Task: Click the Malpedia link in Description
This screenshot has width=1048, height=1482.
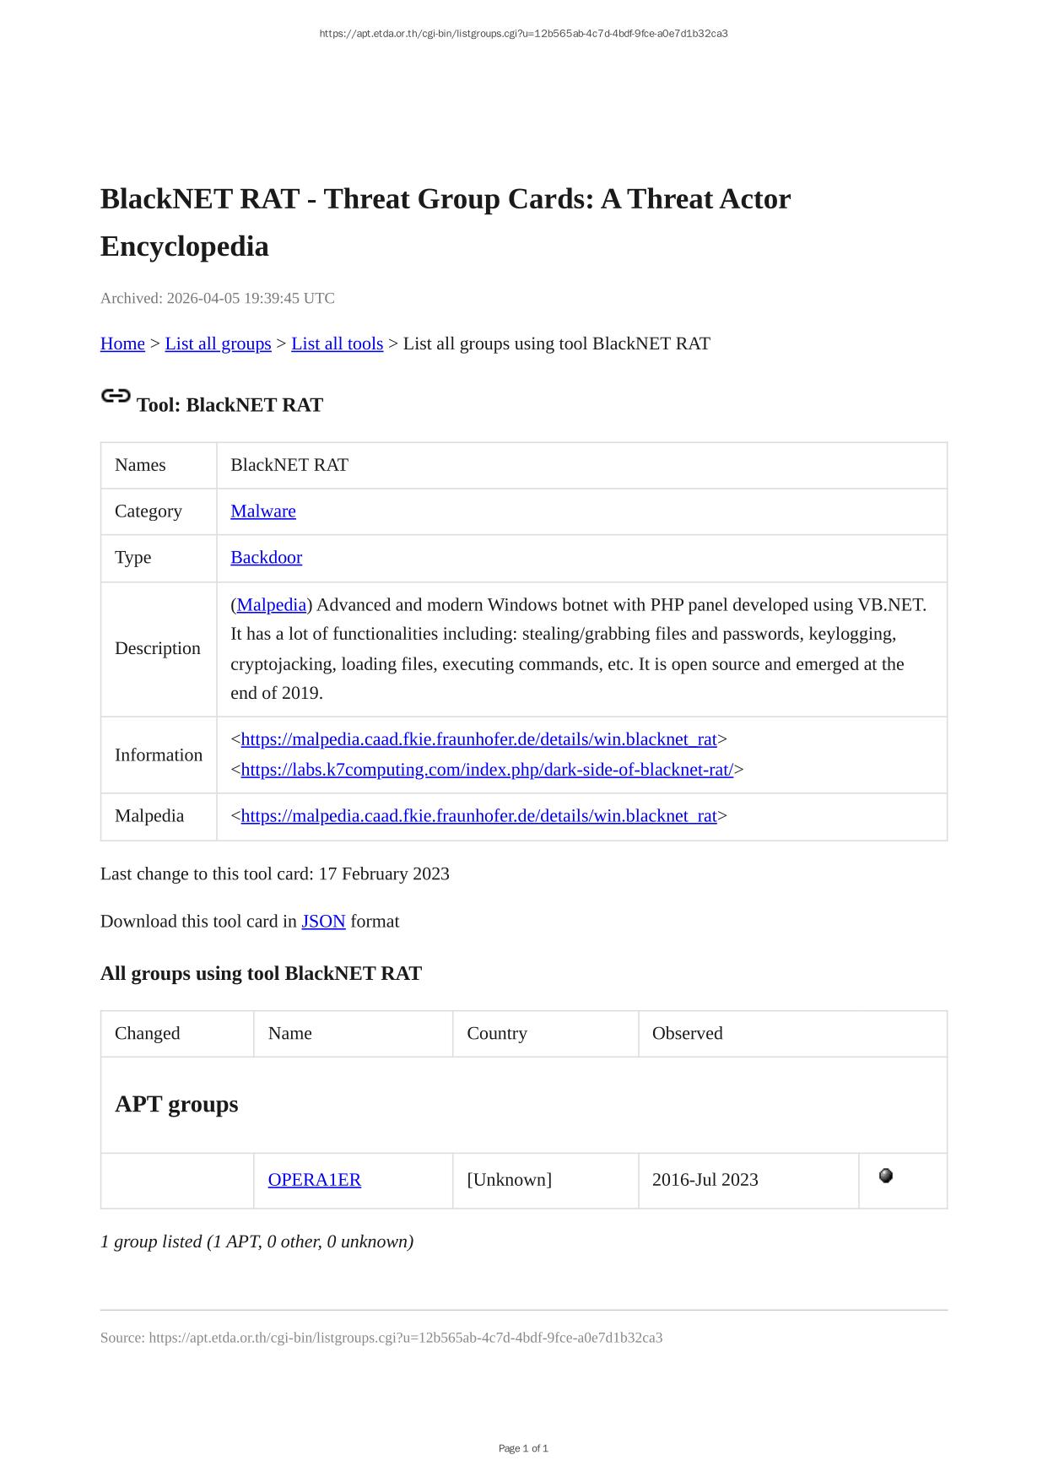Action: tap(271, 605)
